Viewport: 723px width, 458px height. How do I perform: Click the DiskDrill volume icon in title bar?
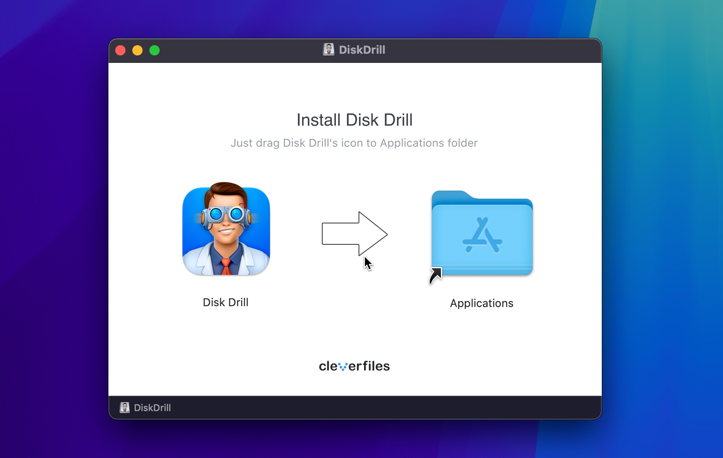[x=329, y=49]
